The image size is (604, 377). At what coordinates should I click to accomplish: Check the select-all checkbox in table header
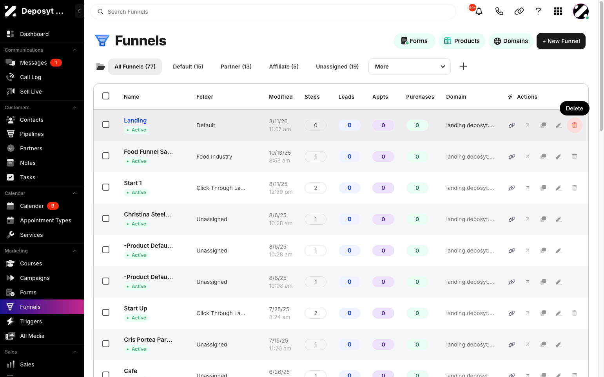tap(106, 96)
